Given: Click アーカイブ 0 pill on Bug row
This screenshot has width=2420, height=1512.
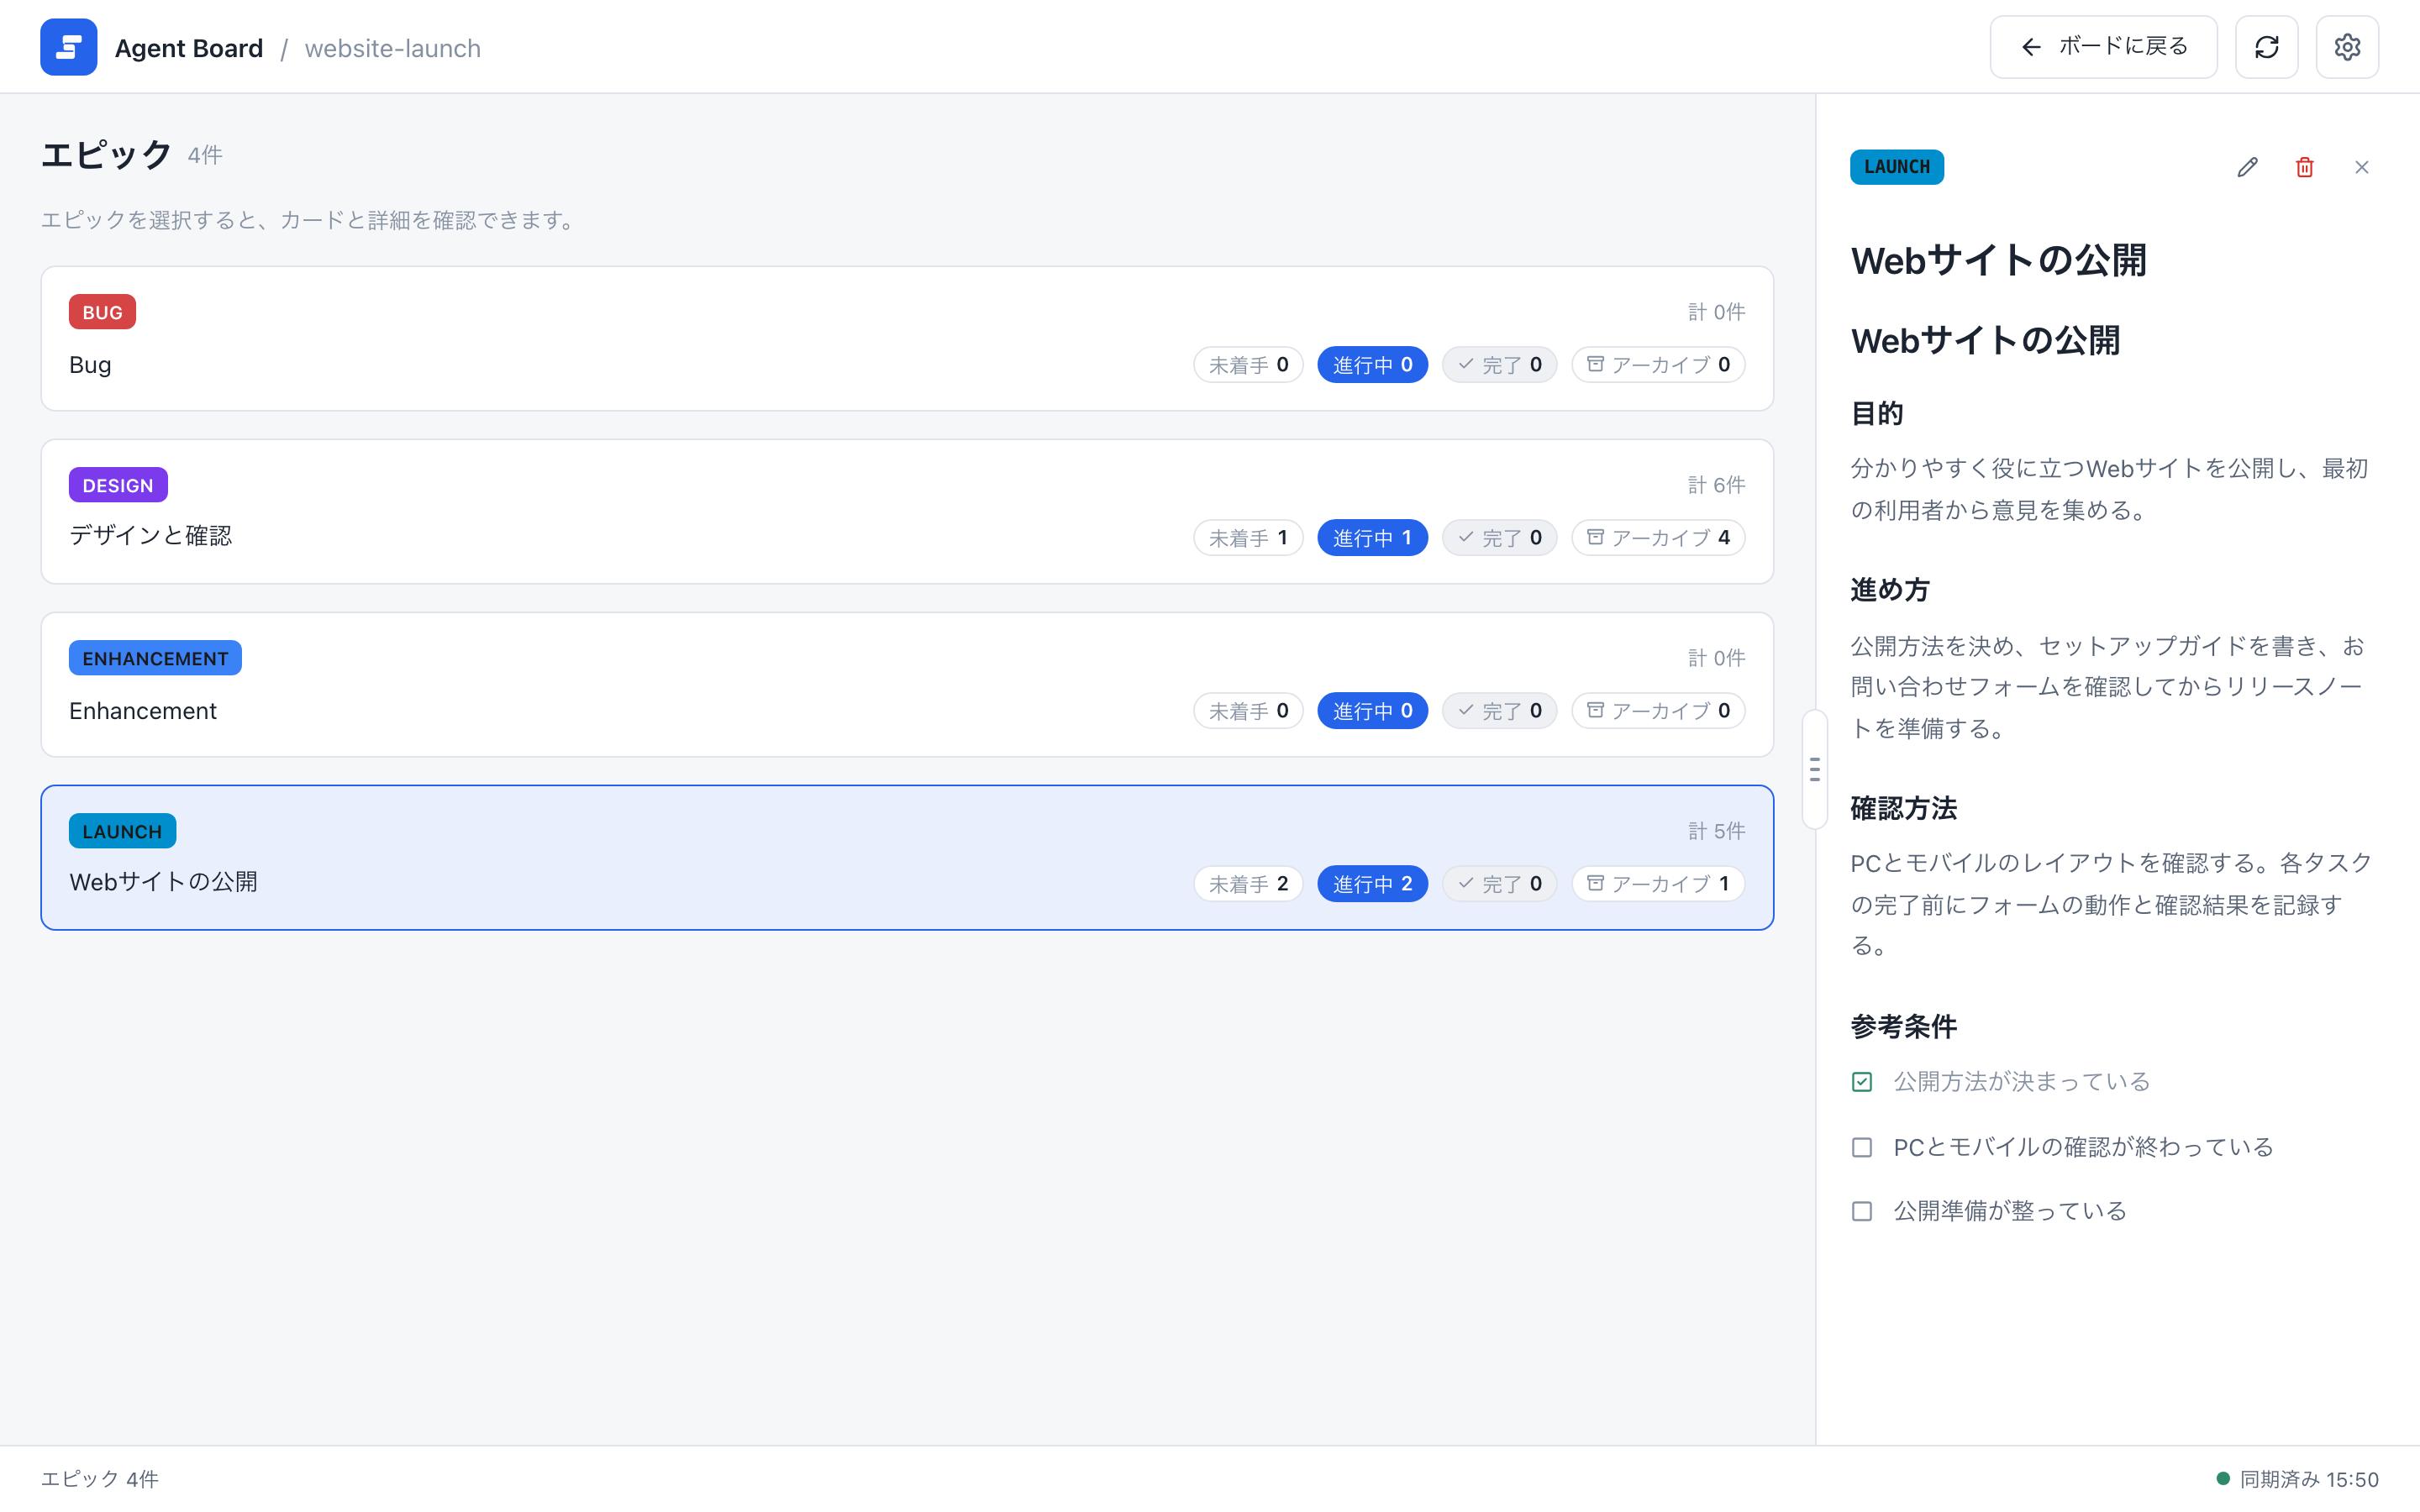Looking at the screenshot, I should coord(1658,365).
